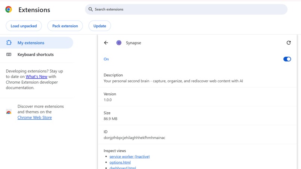Open the My extensions section
Image resolution: width=301 pixels, height=169 pixels.
pyautogui.click(x=37, y=43)
